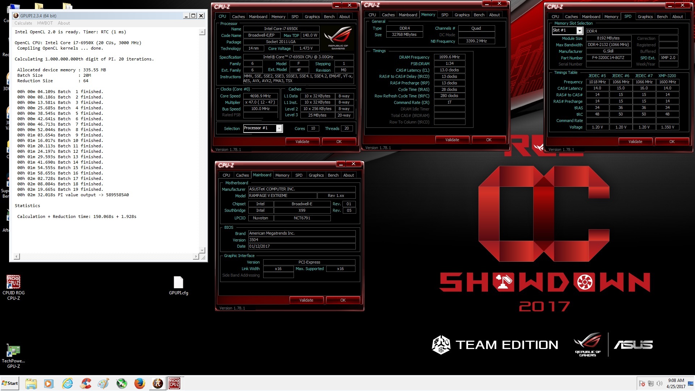This screenshot has height=391, width=695.
Task: Click the Core Speed value 4698.9 MHz
Action: tap(260, 96)
